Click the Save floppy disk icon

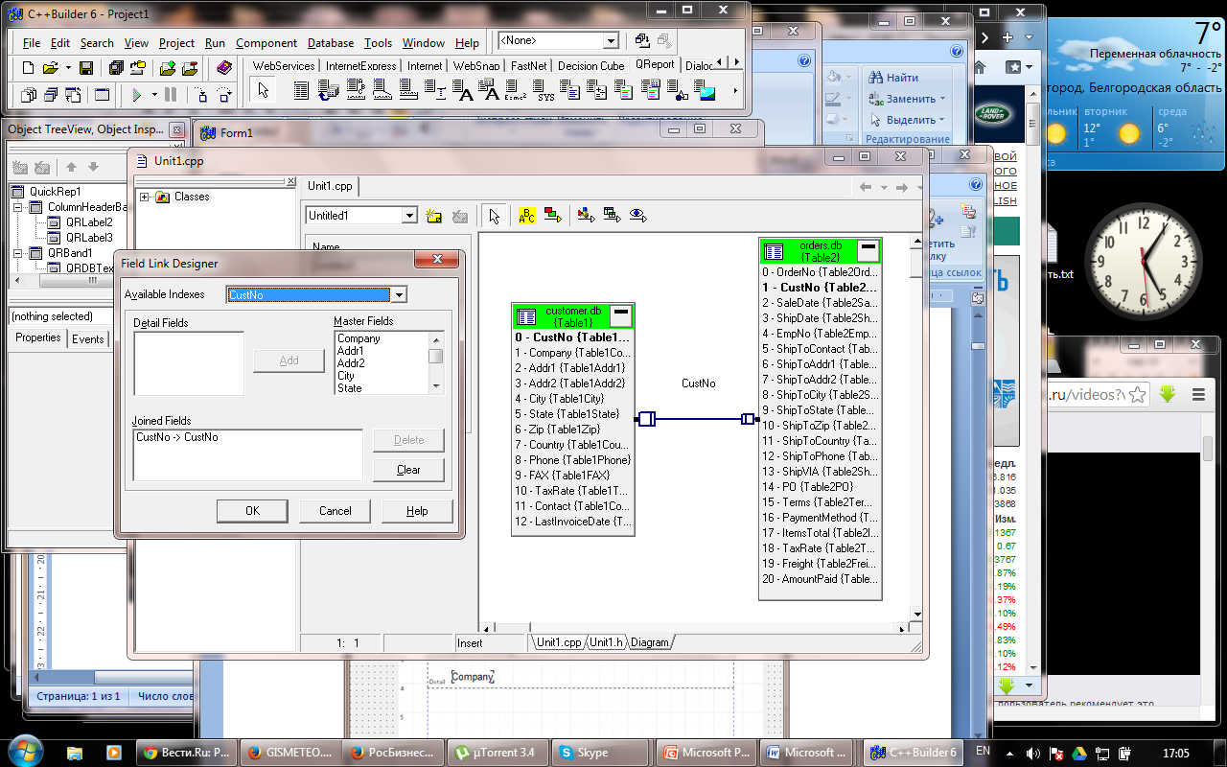point(86,68)
